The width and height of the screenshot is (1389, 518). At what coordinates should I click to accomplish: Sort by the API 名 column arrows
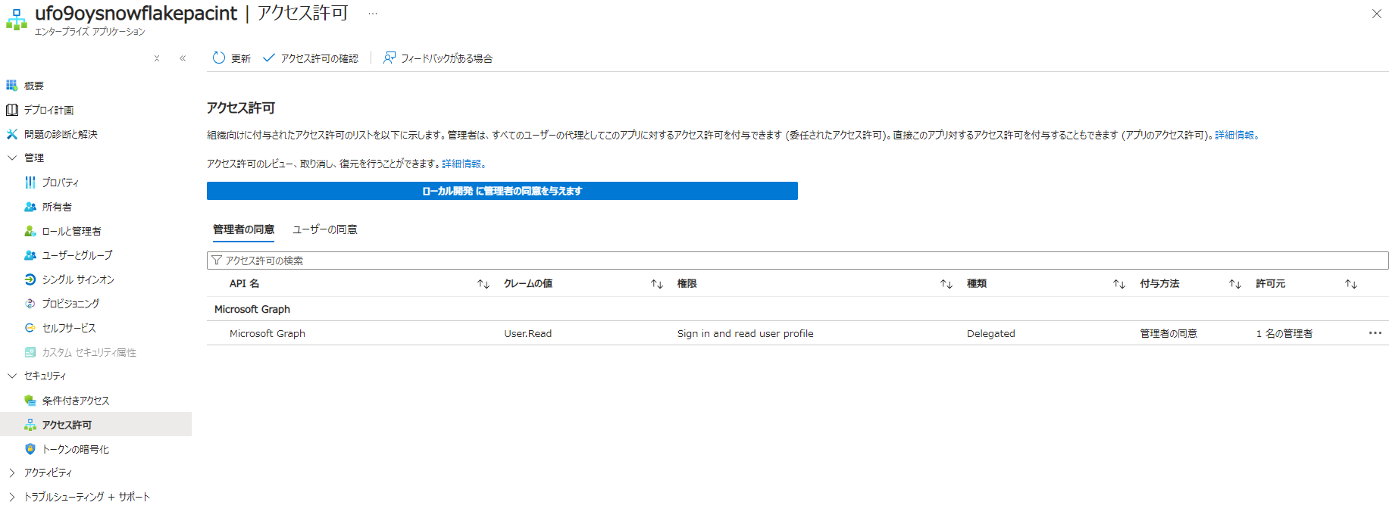point(483,284)
